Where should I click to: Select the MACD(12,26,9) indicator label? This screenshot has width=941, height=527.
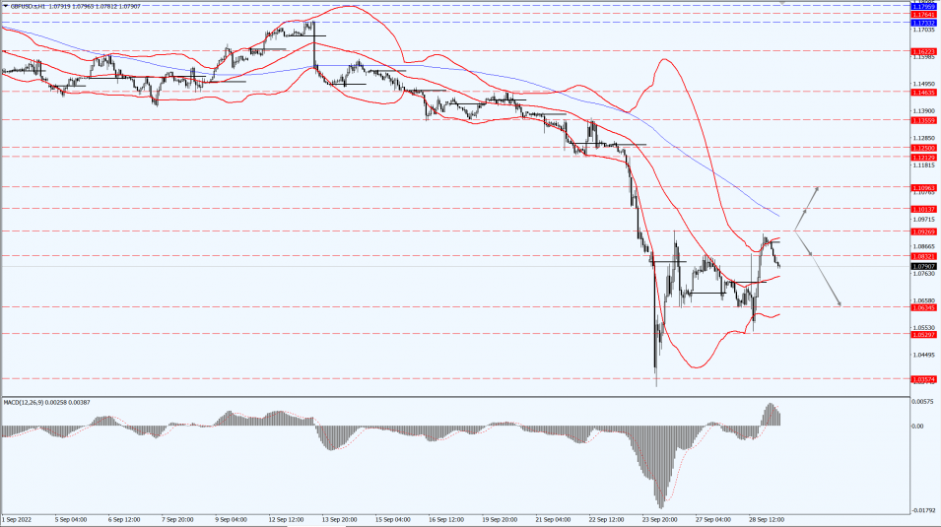pyautogui.click(x=47, y=402)
